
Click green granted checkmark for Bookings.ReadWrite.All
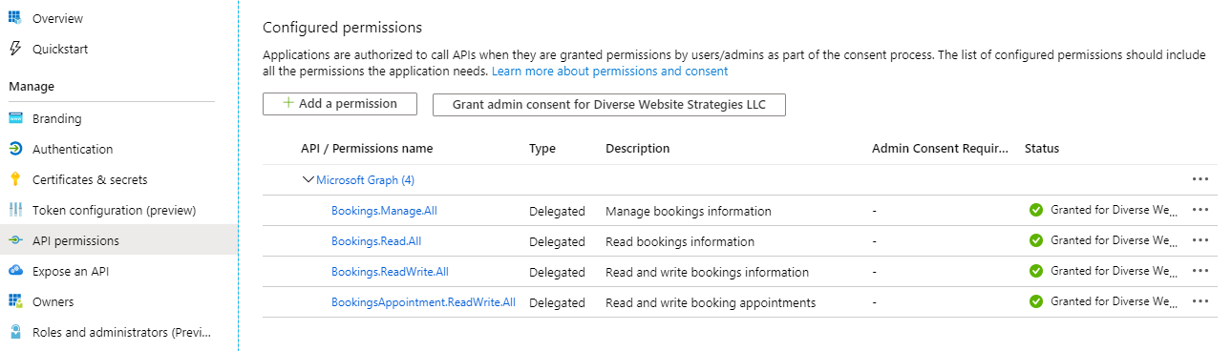(x=1036, y=271)
